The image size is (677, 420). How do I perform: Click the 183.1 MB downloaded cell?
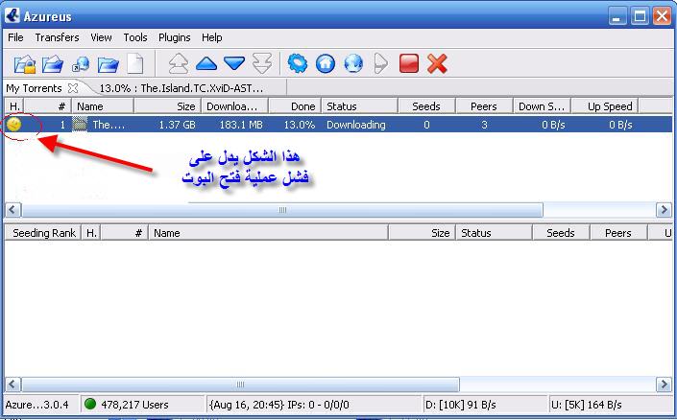pos(241,125)
